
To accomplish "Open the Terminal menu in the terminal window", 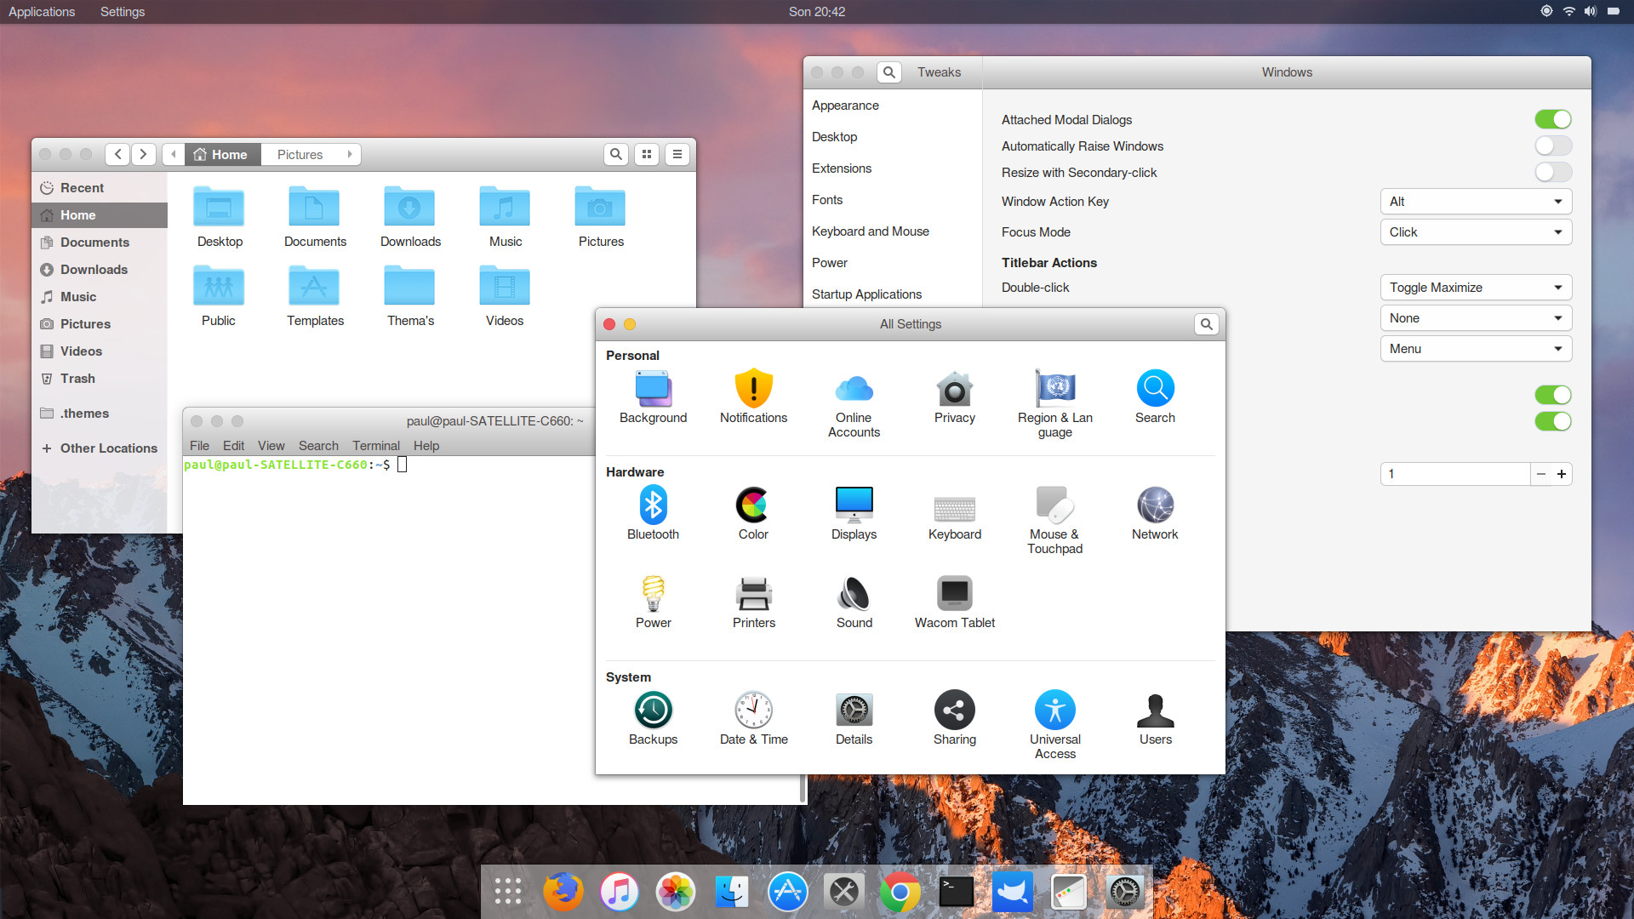I will point(375,445).
